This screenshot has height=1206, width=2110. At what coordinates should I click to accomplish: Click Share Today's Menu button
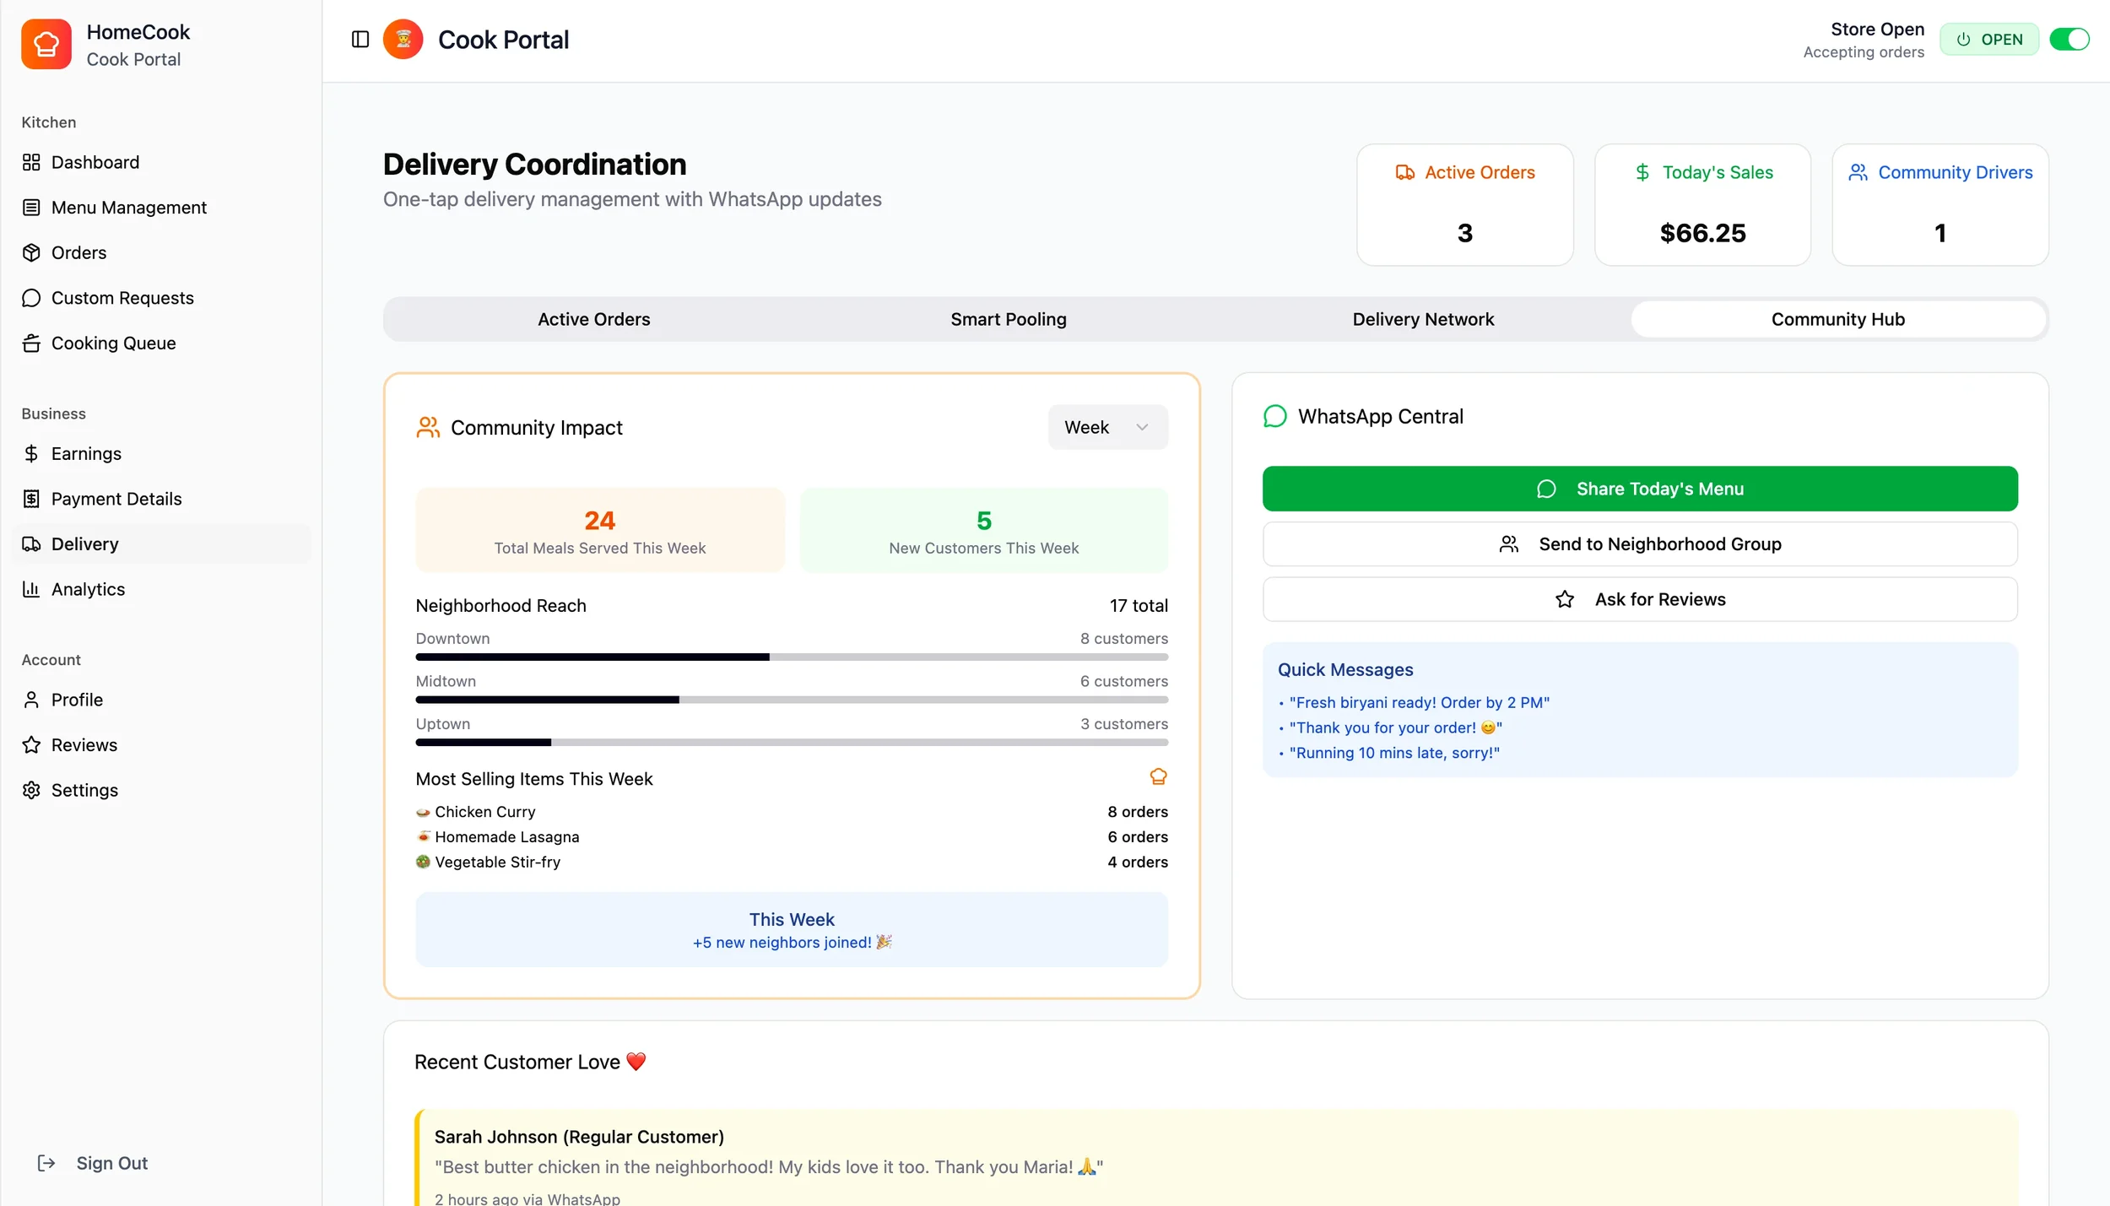[1639, 489]
